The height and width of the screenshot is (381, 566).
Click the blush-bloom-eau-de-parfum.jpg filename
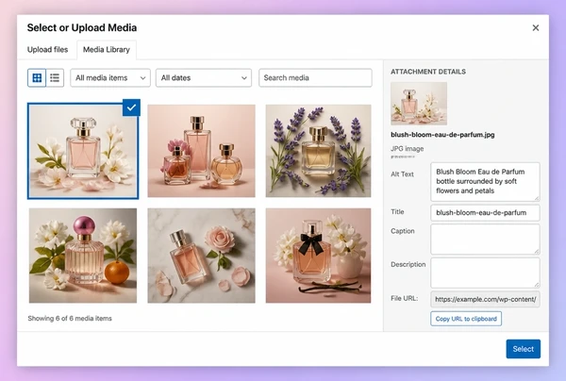pos(442,135)
